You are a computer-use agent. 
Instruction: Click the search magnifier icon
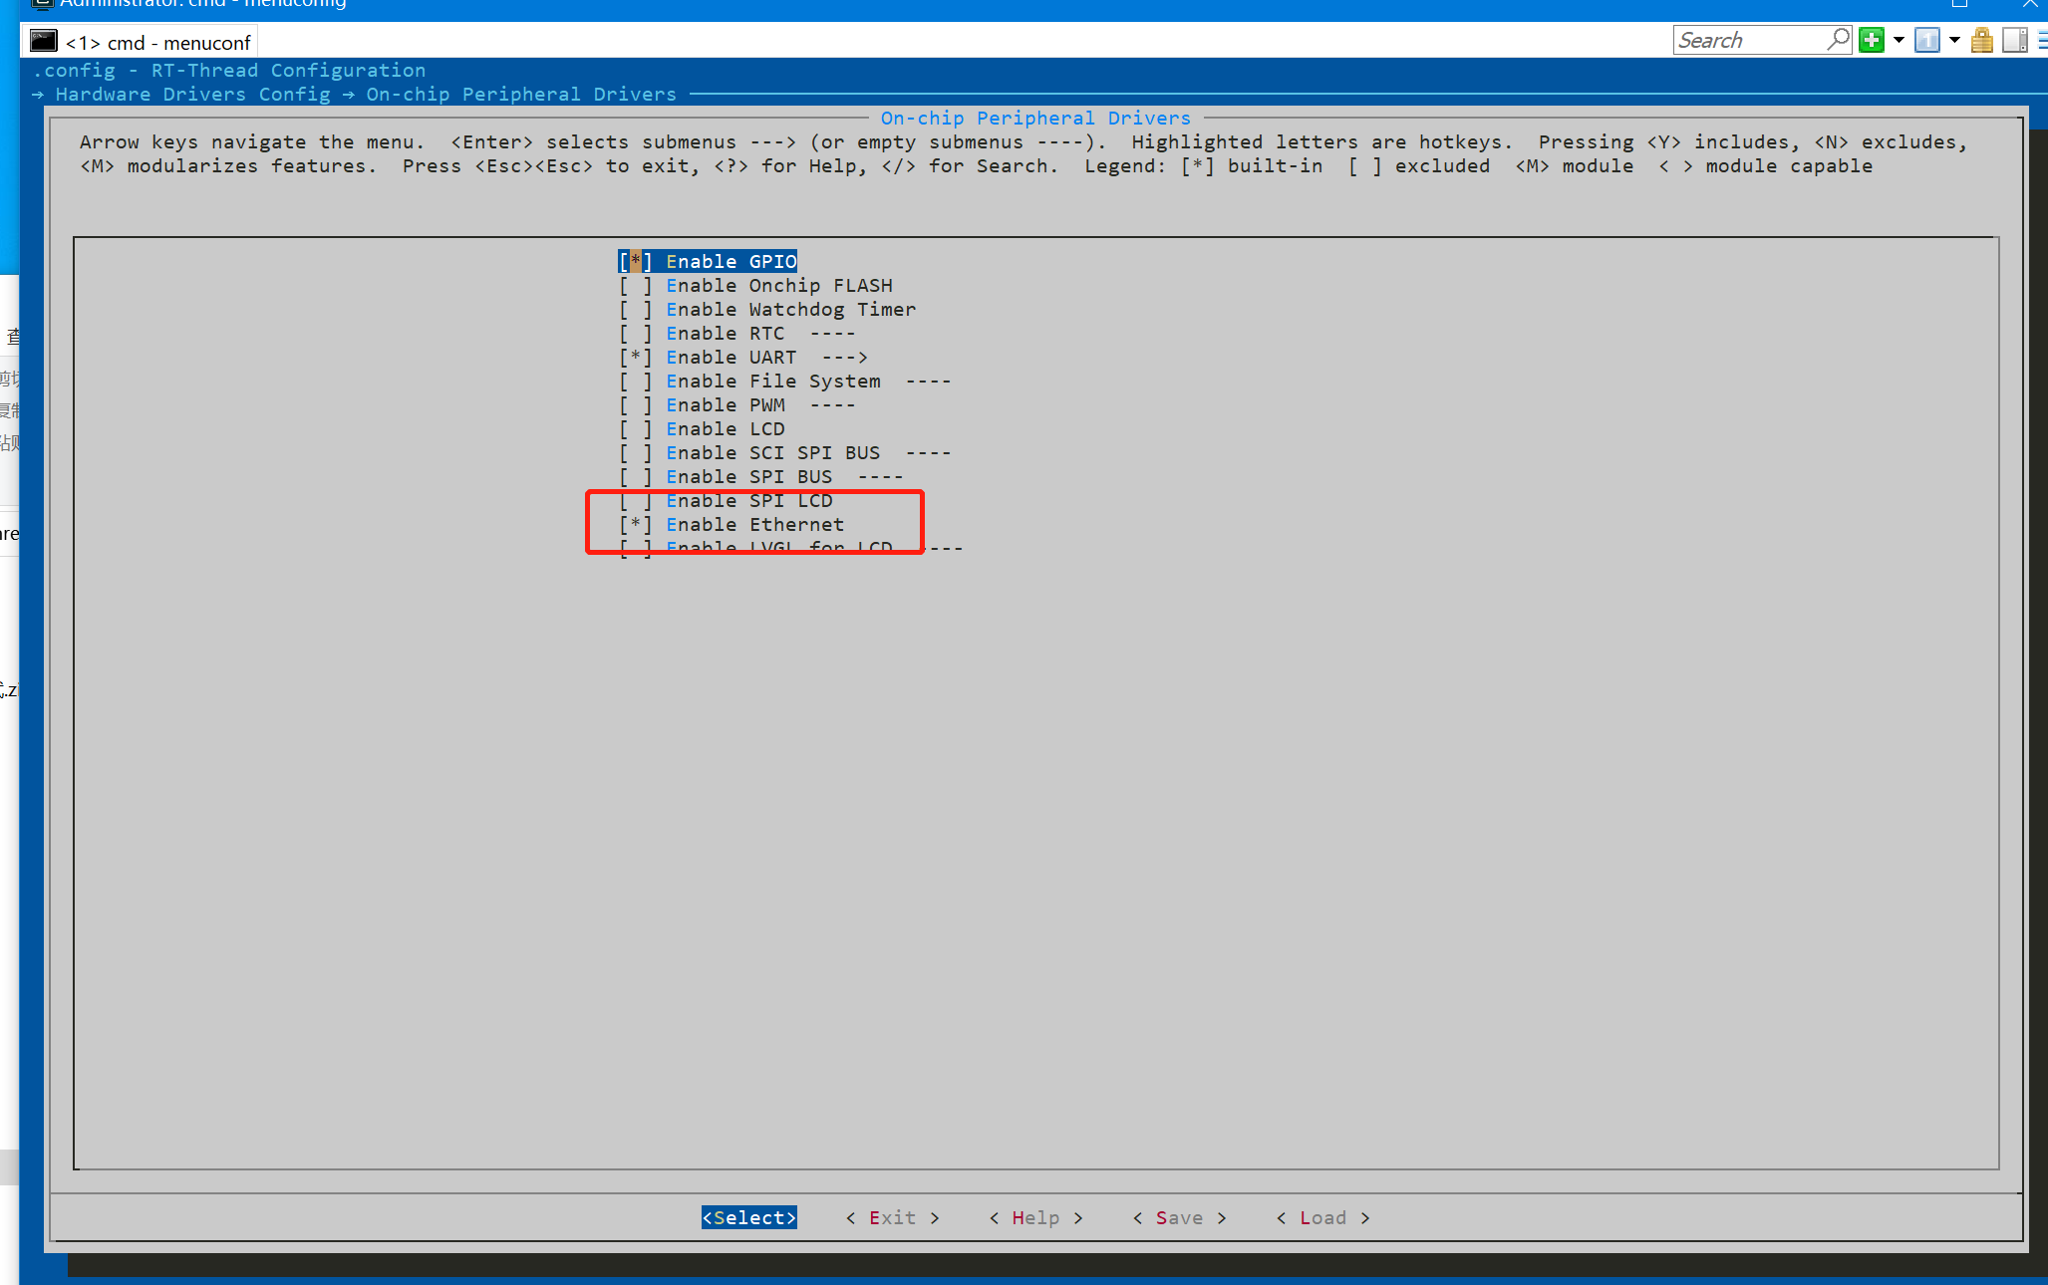tap(1838, 40)
